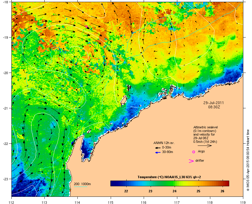Click longitude axis label 112
The image size is (252, 204).
tap(12, 202)
